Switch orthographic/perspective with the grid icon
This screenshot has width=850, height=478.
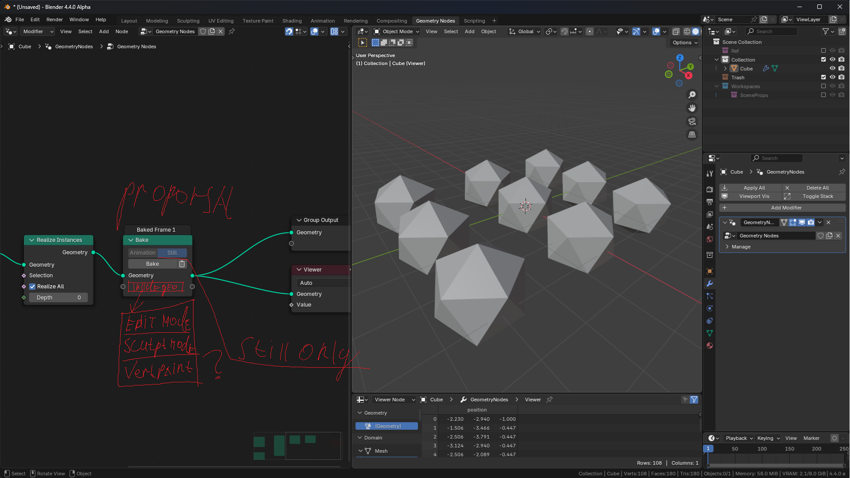click(x=692, y=135)
